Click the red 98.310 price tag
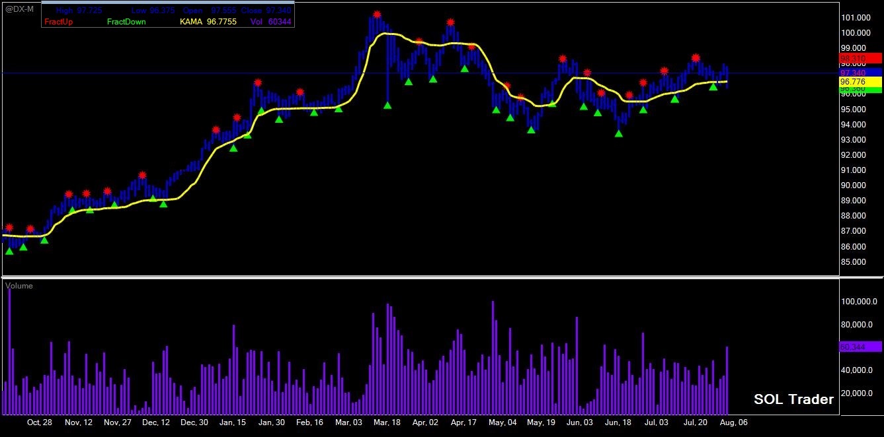This screenshot has width=884, height=437. pos(860,59)
